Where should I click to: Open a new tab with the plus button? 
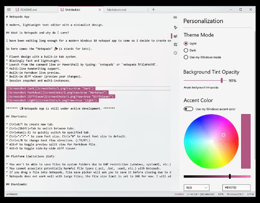coord(153,9)
